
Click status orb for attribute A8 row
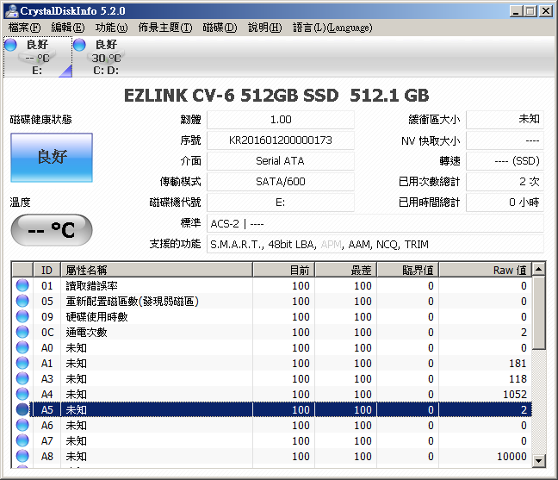22,456
